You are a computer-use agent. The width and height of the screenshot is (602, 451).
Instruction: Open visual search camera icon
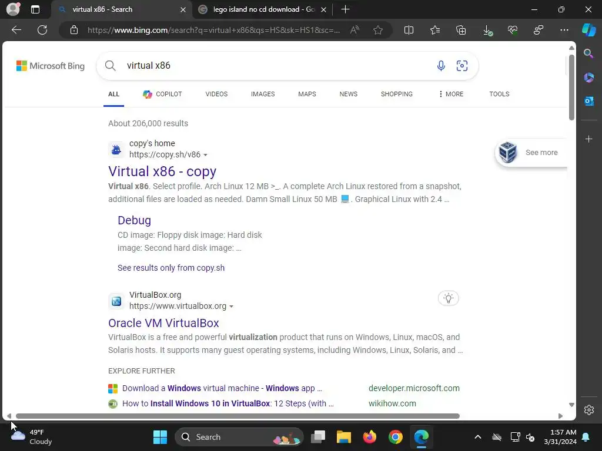pos(462,66)
